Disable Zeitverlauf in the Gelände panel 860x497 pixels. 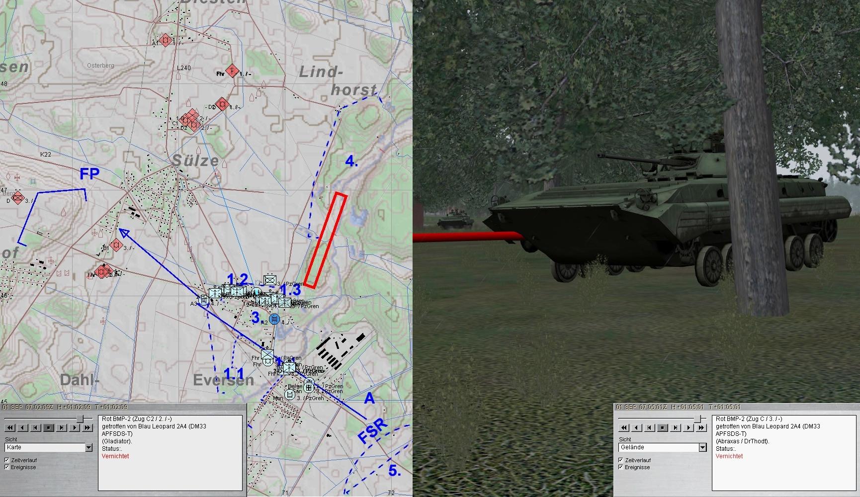click(x=621, y=460)
